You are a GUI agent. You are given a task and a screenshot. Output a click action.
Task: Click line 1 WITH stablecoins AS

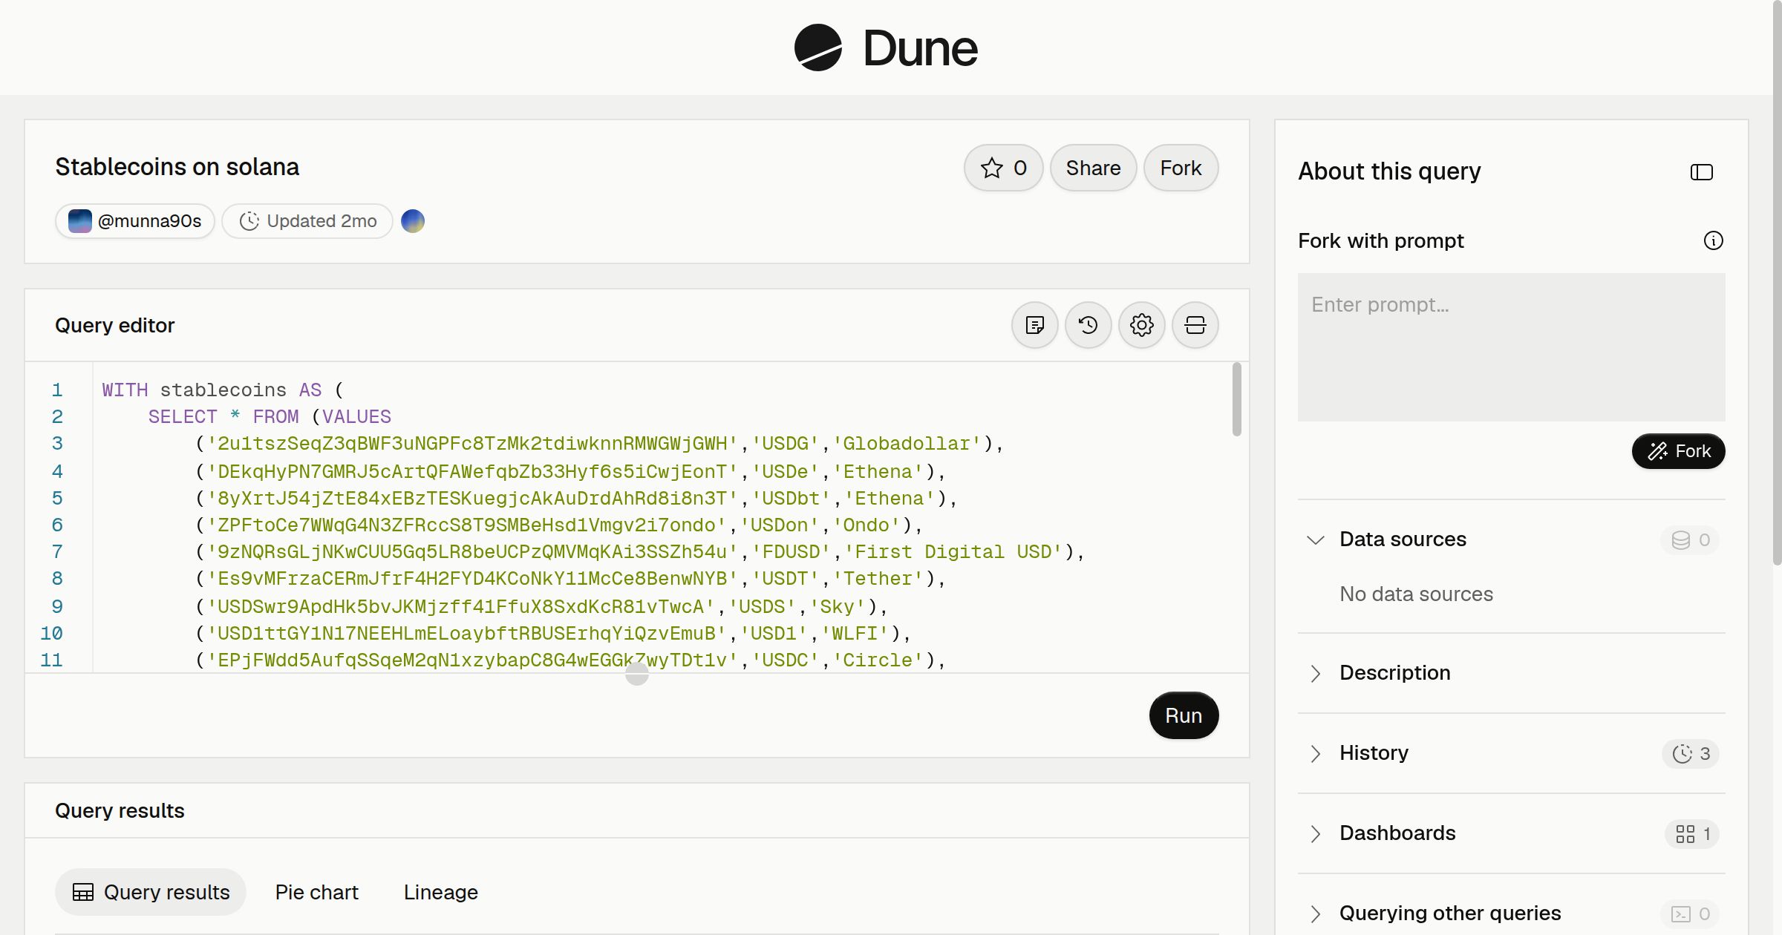coord(223,390)
